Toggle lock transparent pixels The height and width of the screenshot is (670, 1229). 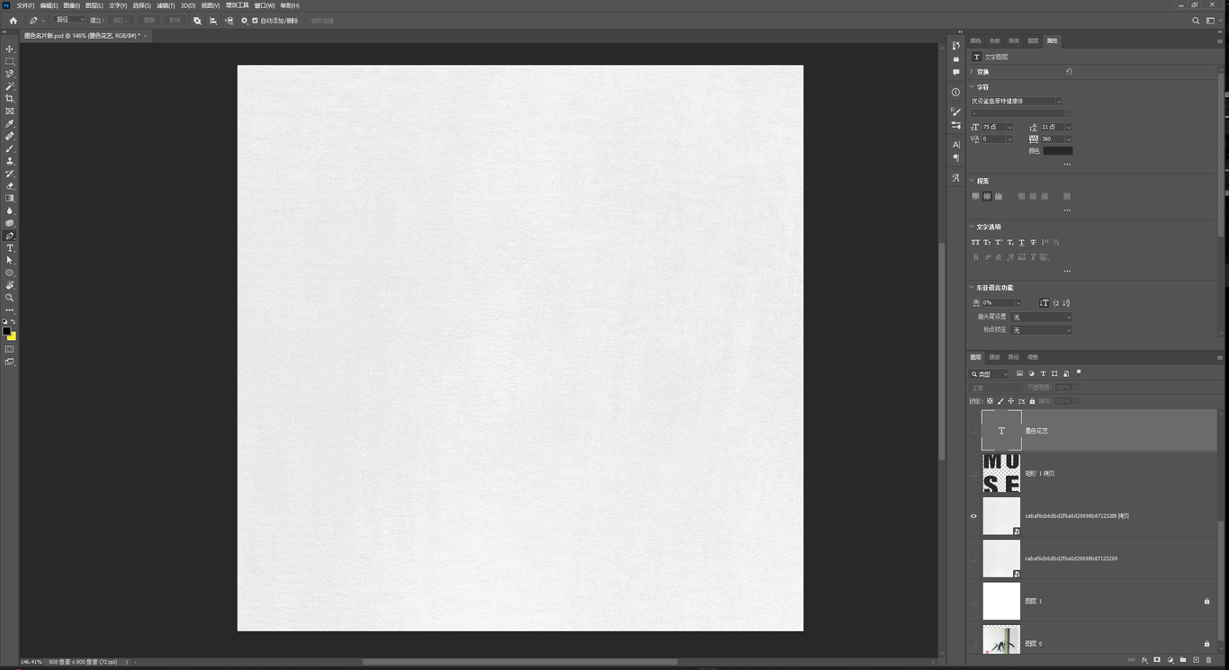[990, 401]
